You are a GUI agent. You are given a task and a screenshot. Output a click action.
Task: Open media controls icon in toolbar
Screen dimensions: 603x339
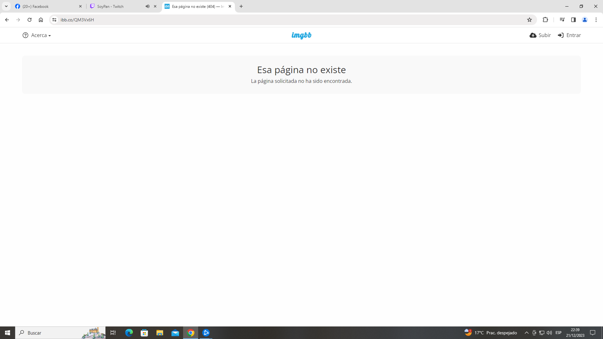tap(562, 20)
